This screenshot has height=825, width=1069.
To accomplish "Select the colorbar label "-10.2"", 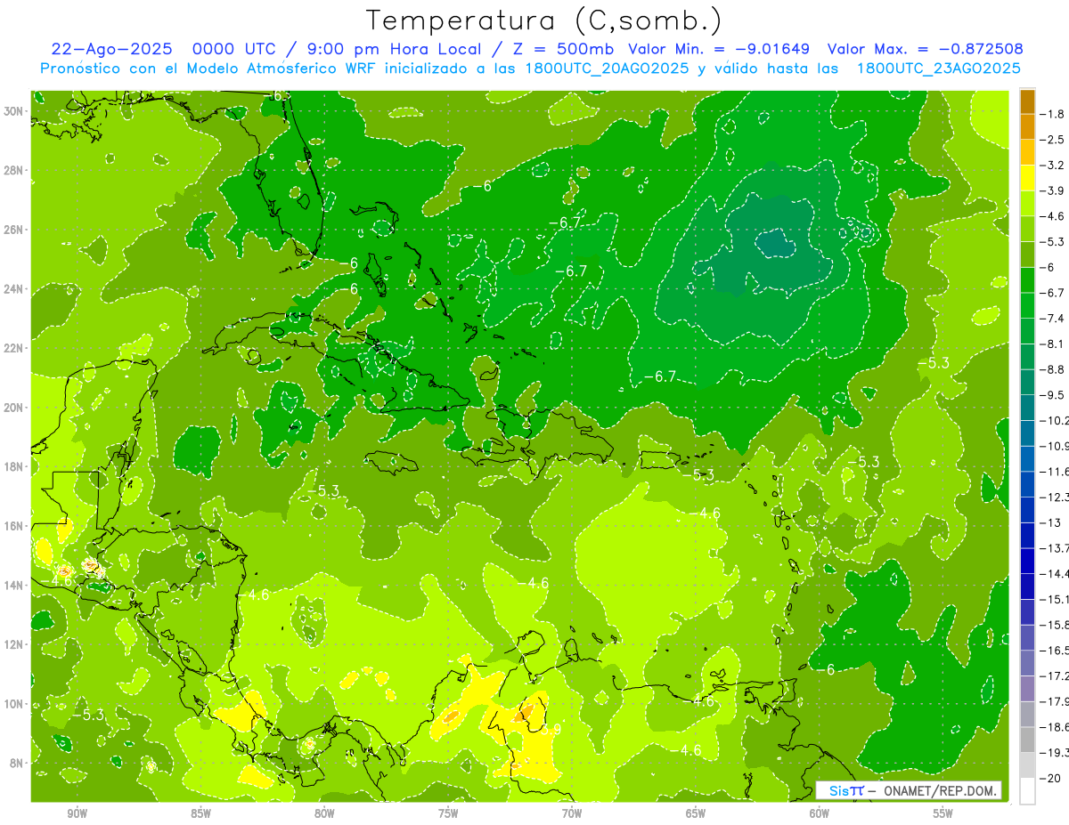I will (x=1055, y=420).
